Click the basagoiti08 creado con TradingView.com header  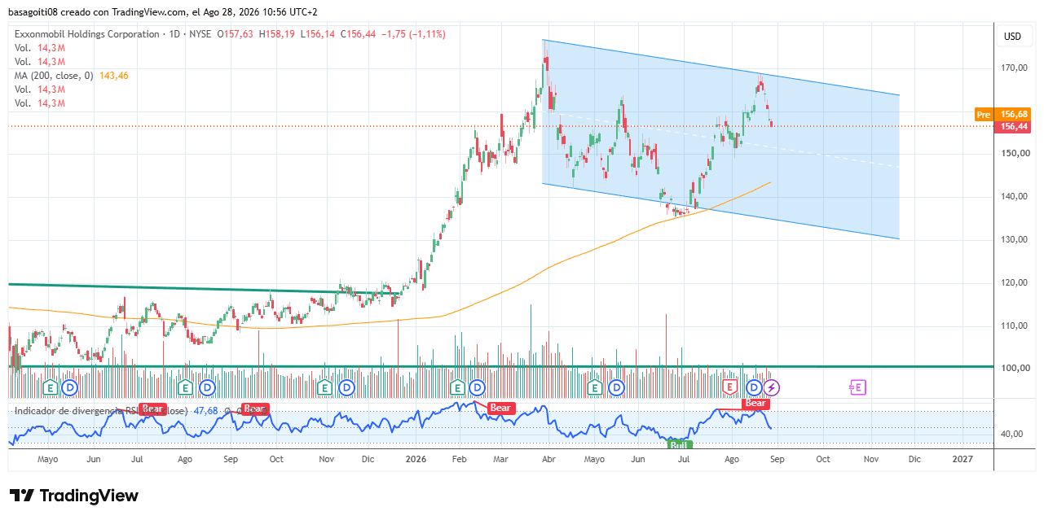point(163,12)
